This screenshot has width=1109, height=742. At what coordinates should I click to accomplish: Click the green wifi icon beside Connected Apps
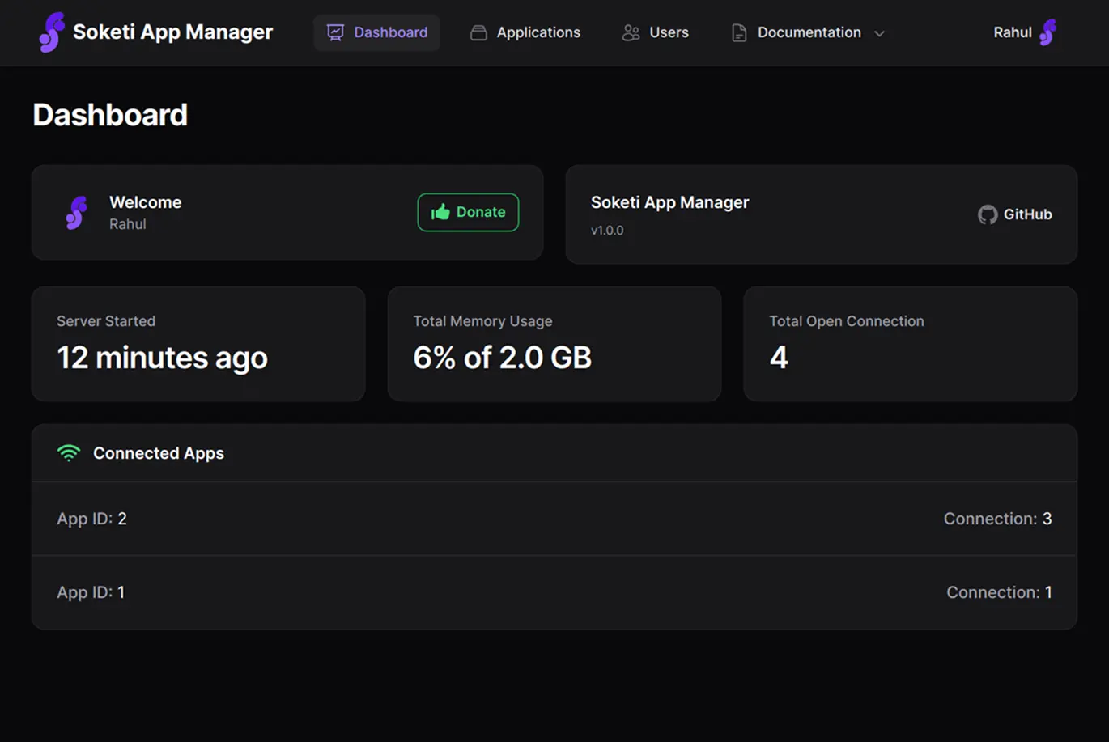(69, 452)
